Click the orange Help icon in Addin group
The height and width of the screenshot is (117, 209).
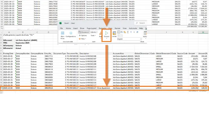[x=80, y=39]
